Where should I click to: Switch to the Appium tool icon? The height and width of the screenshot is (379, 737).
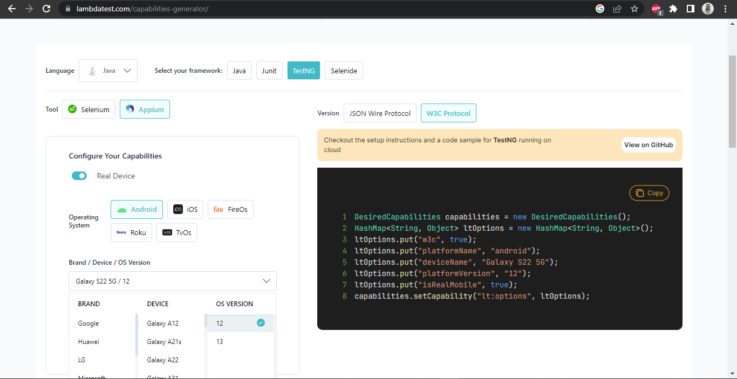coord(129,109)
